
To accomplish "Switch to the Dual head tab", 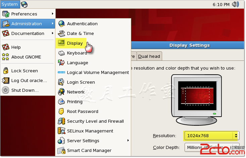I will click(149, 56).
